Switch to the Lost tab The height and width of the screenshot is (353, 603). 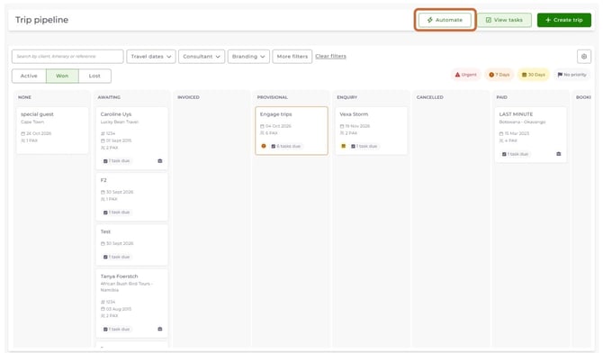click(94, 76)
